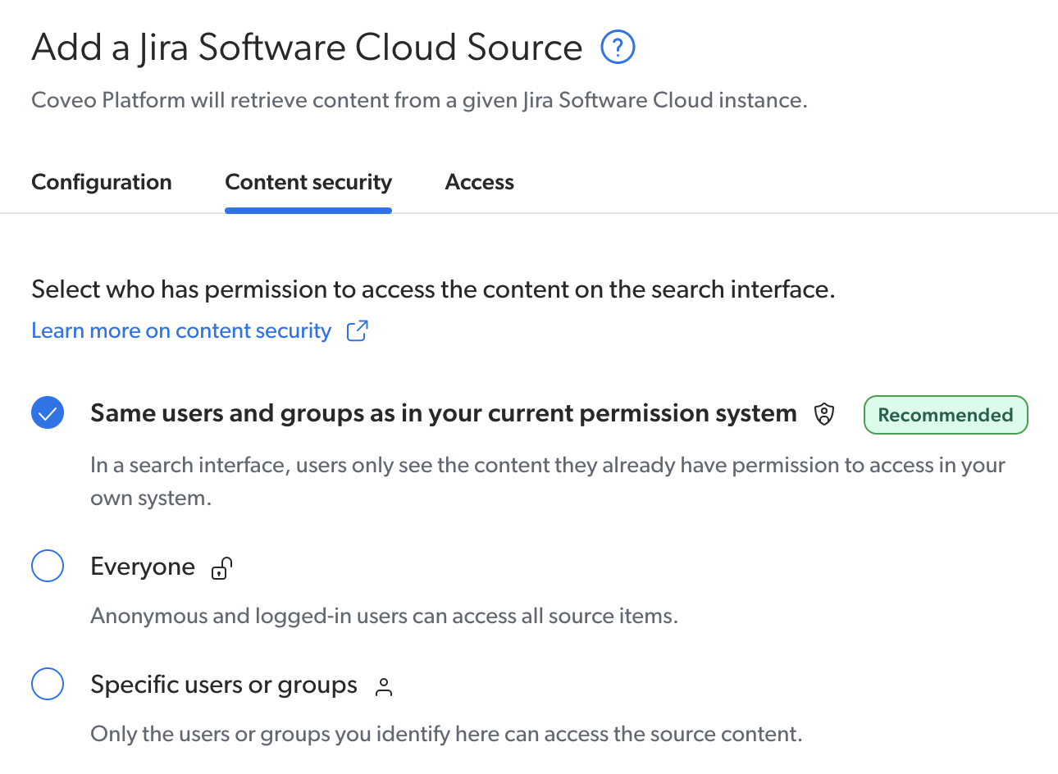Click the Specific users or groups label
Viewport: 1058px width, 774px height.
coord(224,685)
